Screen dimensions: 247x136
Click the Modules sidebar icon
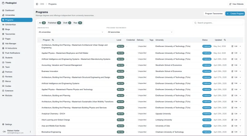click(3, 95)
